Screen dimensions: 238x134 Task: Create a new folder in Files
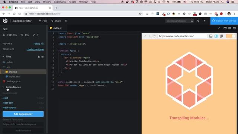click(42, 57)
